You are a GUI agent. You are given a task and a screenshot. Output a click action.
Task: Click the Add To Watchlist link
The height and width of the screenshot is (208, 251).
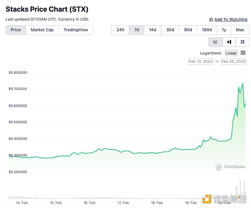coord(230,20)
